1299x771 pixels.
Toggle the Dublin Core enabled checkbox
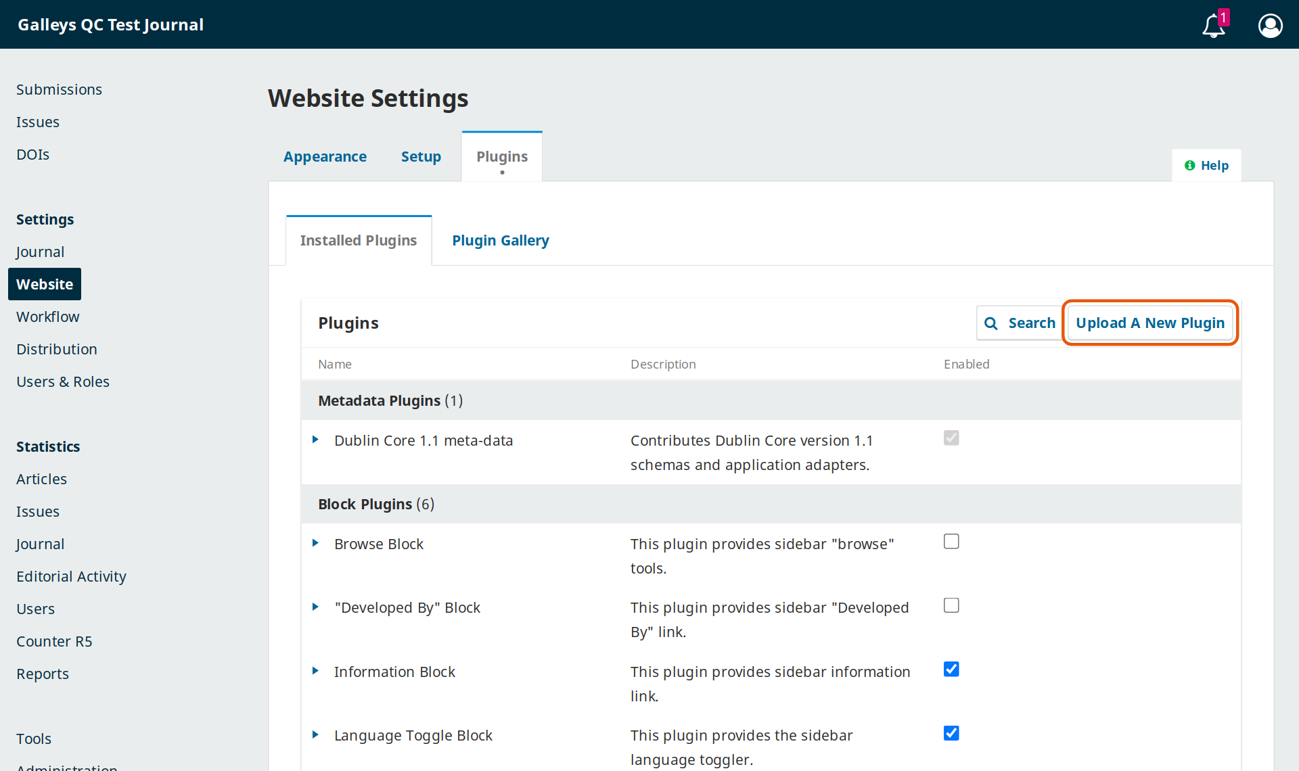point(951,438)
